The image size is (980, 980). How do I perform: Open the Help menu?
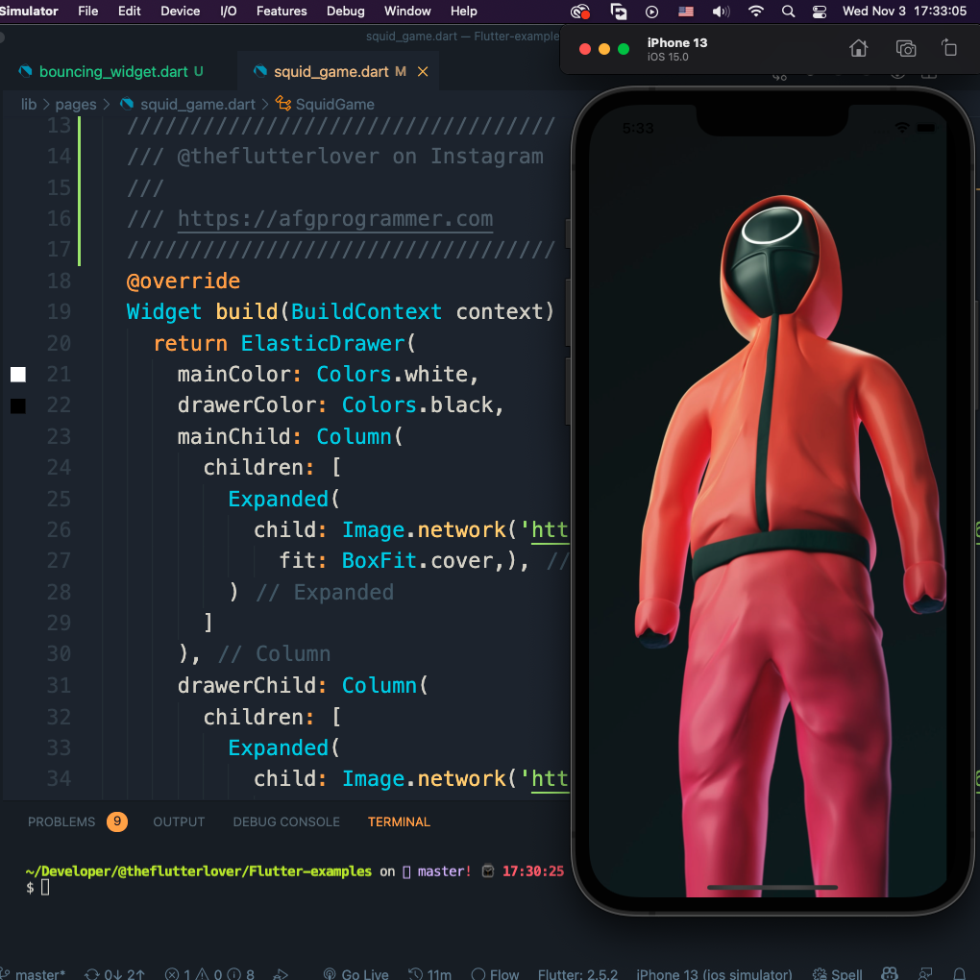(464, 12)
